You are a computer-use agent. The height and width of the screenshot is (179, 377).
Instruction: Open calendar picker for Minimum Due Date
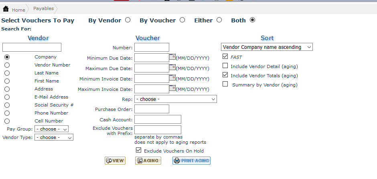pos(172,57)
